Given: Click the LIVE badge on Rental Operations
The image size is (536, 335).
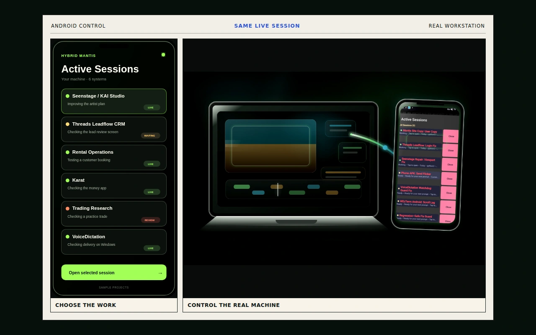Looking at the screenshot, I should [x=152, y=164].
